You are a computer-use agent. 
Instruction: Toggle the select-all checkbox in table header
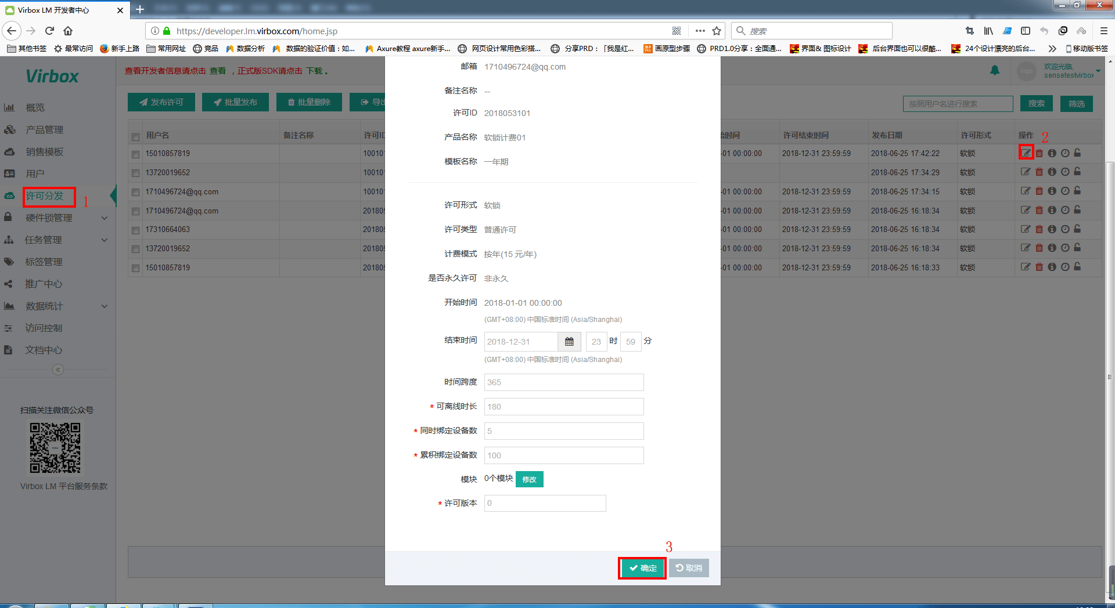pyautogui.click(x=135, y=137)
